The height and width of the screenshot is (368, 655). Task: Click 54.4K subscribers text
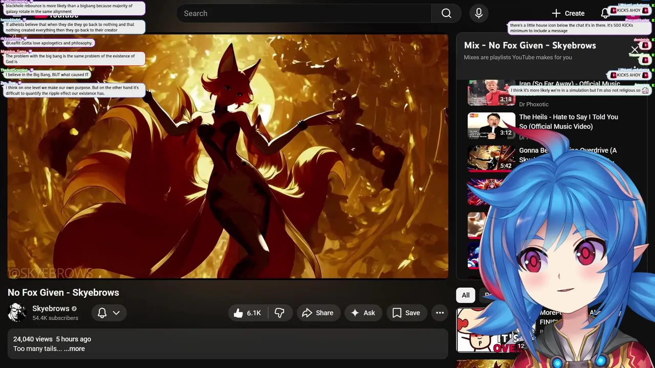click(55, 318)
